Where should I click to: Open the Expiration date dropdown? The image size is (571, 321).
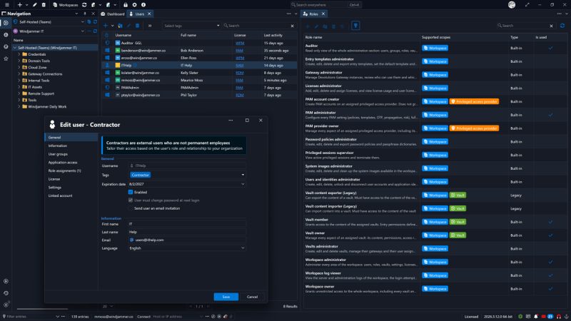pyautogui.click(x=243, y=184)
